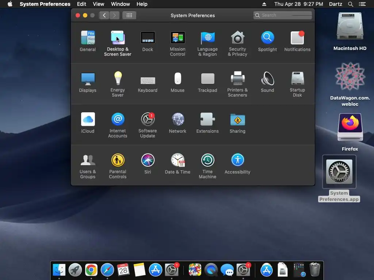Open Launchpad from the Dock
Screen dimensions: 374x280
[75, 270]
